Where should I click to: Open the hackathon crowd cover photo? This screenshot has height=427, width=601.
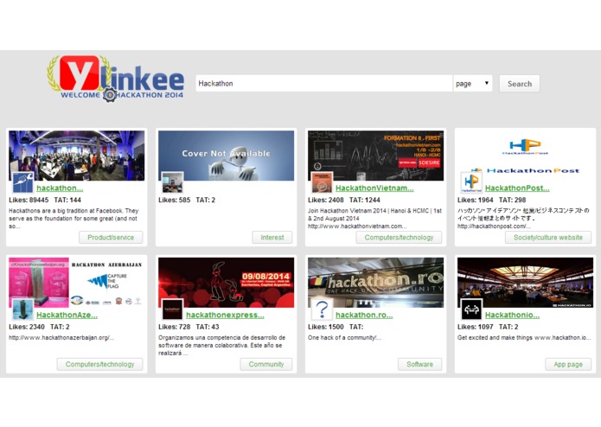click(x=77, y=156)
